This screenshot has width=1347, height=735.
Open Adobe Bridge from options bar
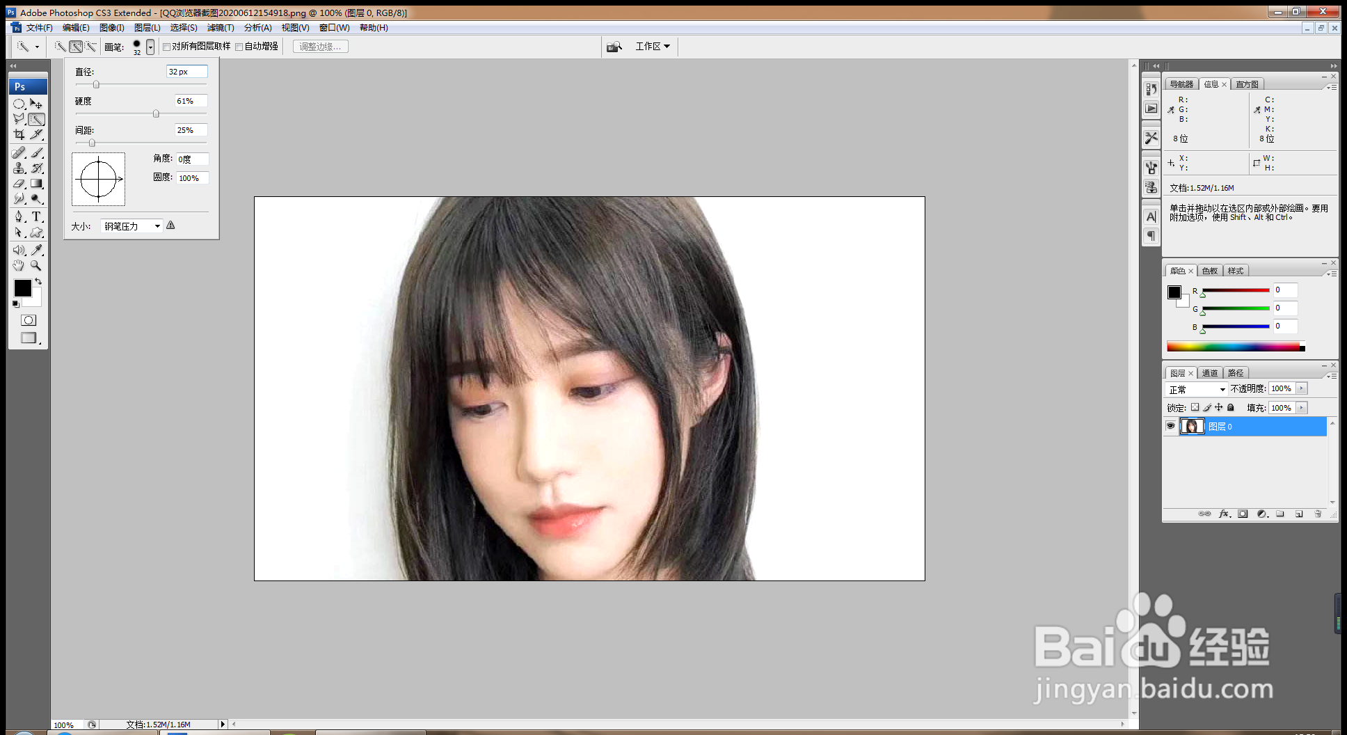(614, 47)
